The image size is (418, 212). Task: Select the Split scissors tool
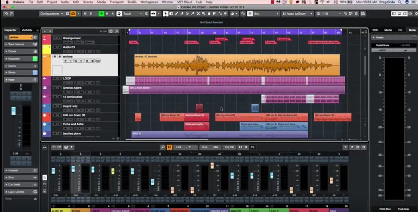(187, 13)
